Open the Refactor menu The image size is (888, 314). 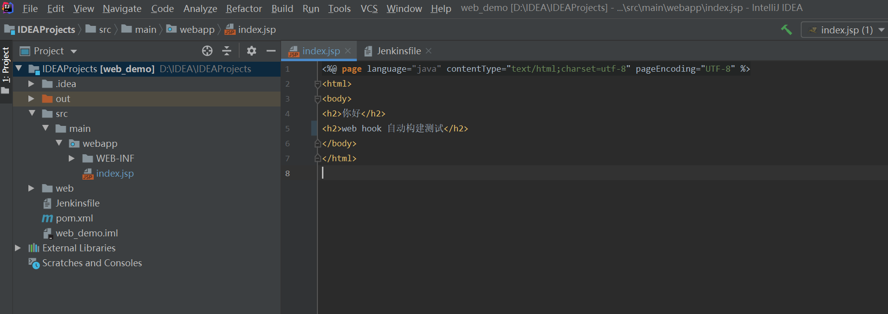coord(244,8)
